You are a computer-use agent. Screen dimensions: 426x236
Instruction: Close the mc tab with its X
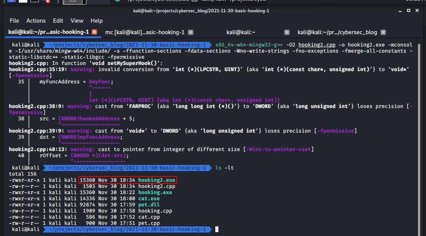click(190, 32)
